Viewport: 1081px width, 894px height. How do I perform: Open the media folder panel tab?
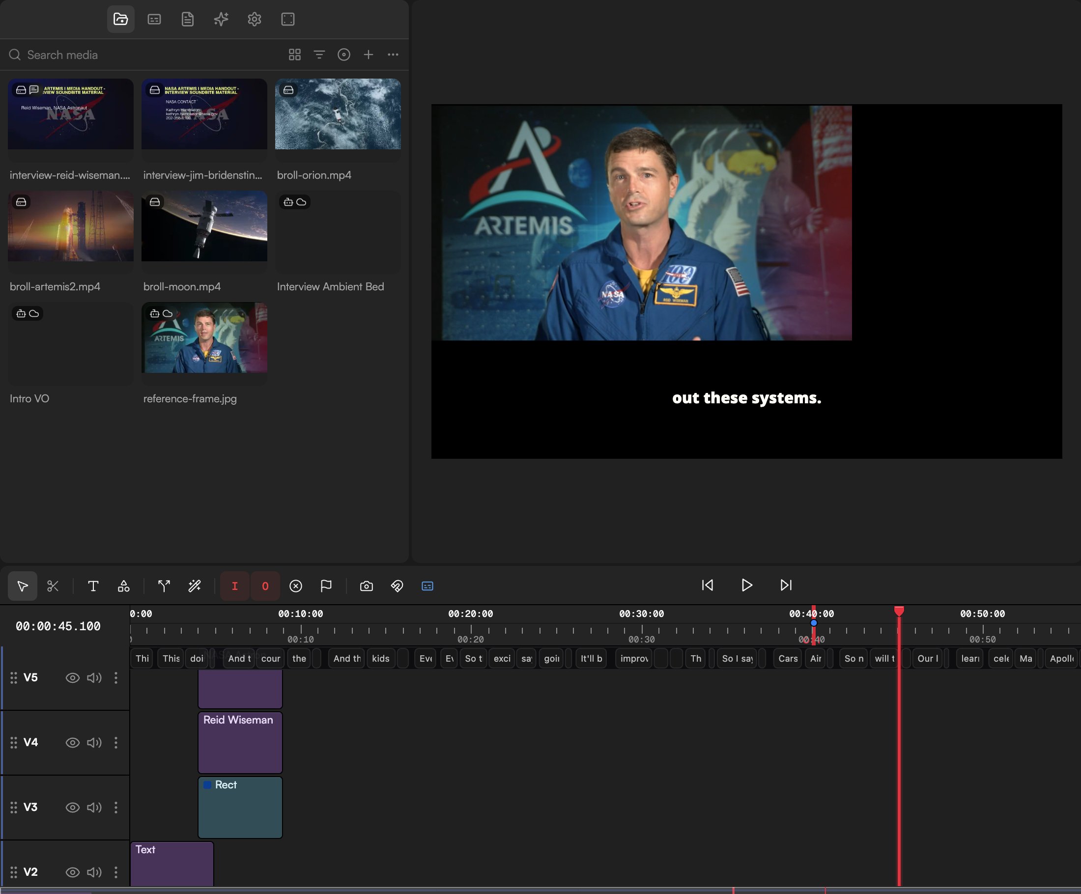click(x=120, y=20)
